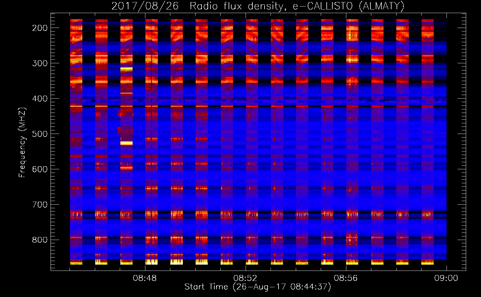Click the 08:52 time tick label

pyautogui.click(x=245, y=278)
